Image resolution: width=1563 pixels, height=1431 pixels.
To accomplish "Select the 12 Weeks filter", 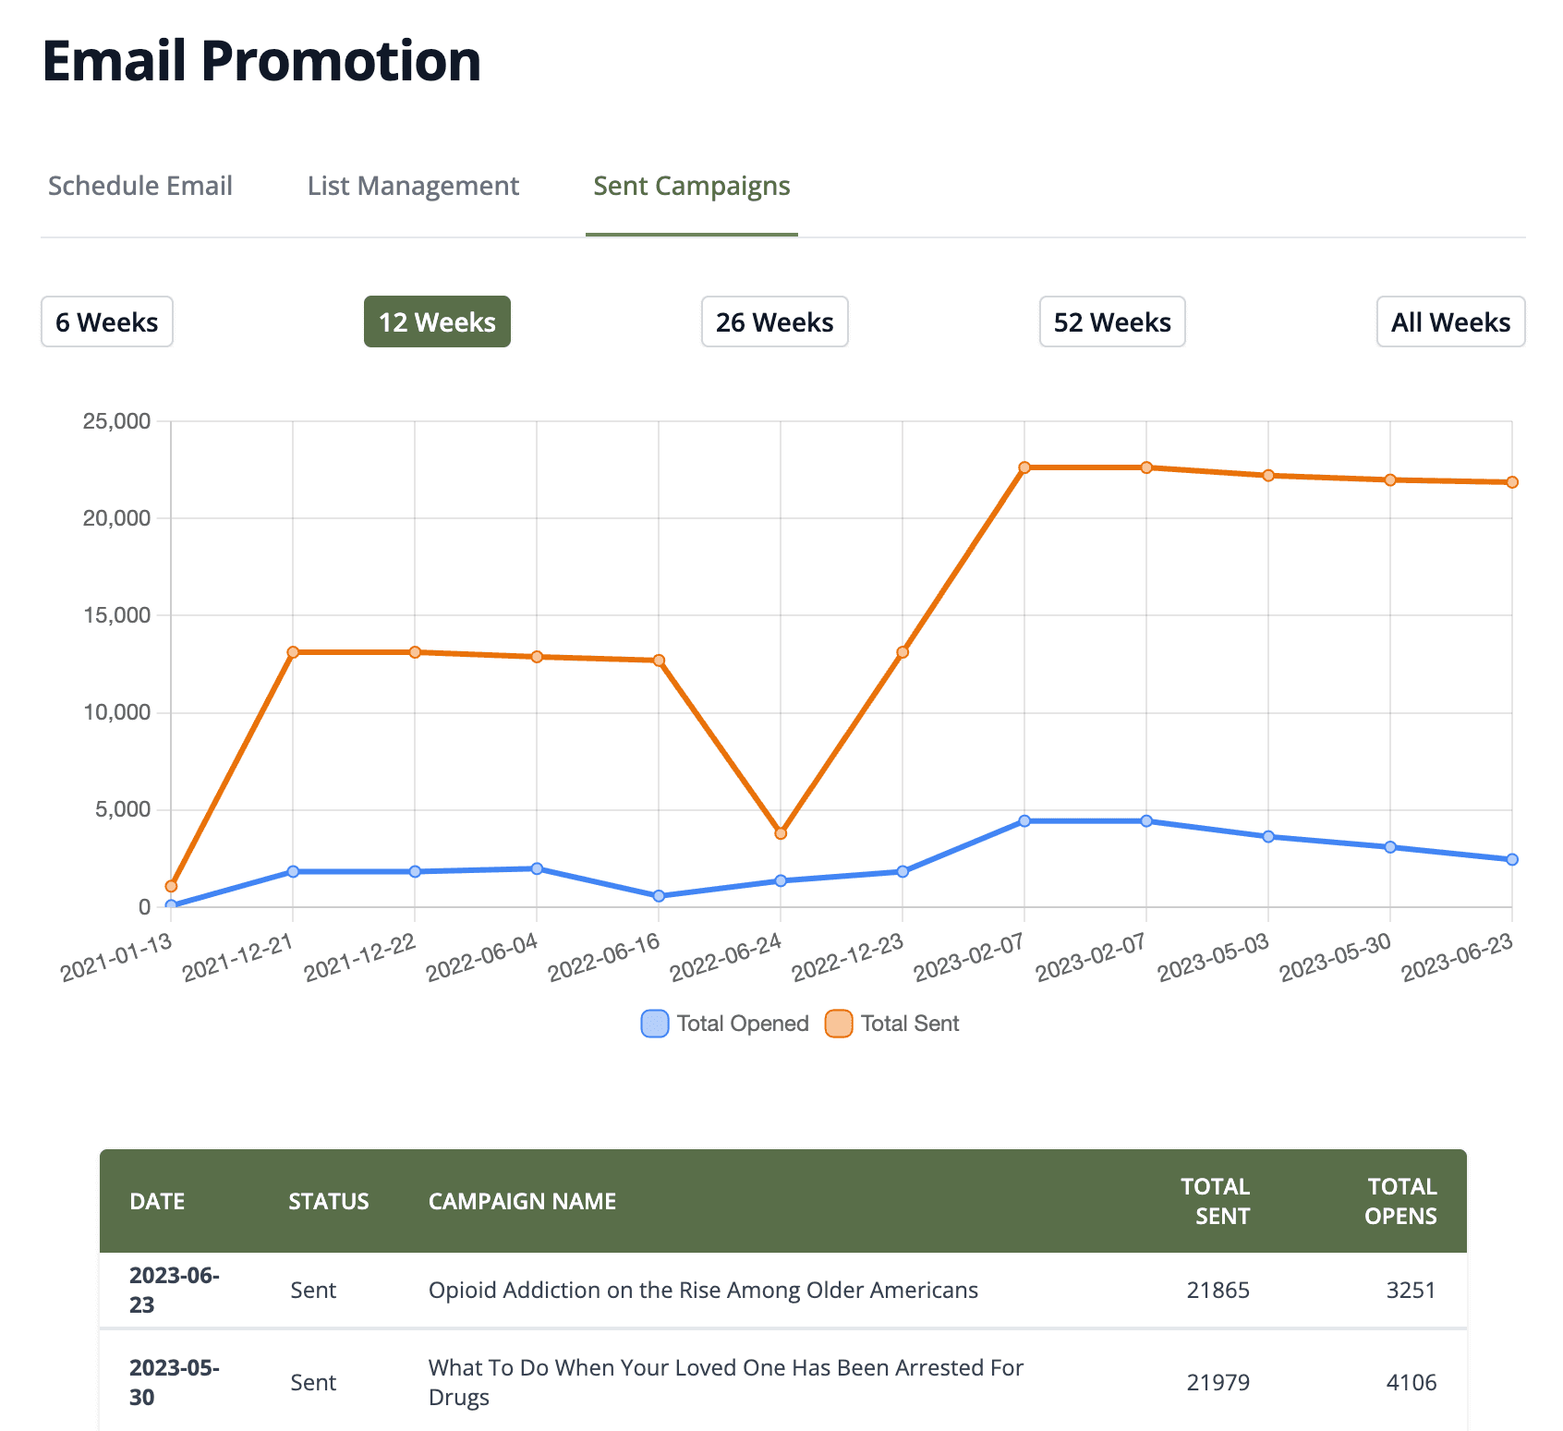I will tap(436, 321).
